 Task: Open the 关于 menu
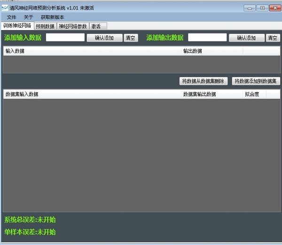click(28, 17)
